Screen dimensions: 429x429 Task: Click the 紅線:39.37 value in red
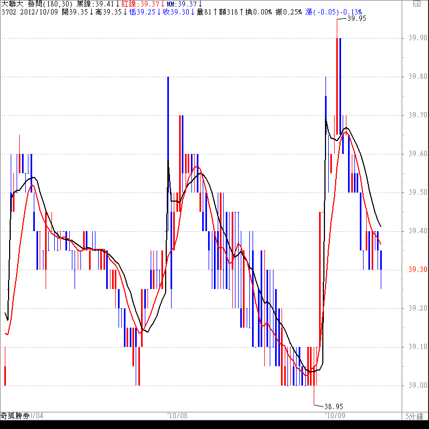[143, 4]
